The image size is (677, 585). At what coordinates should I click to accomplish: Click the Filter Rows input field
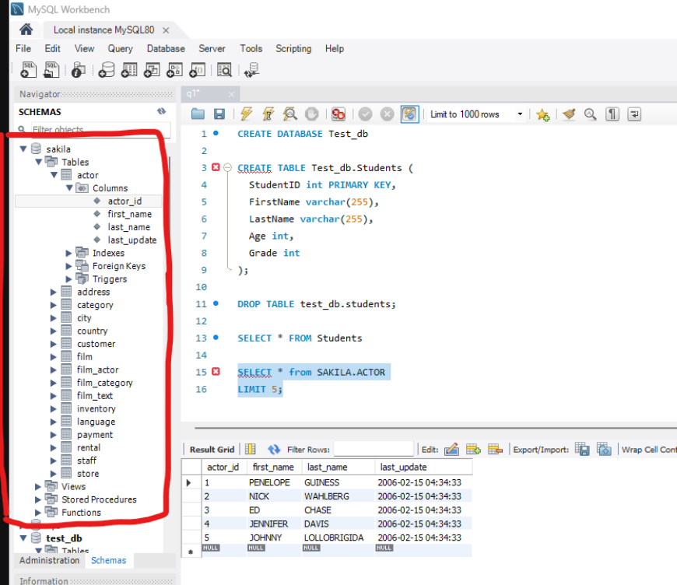pyautogui.click(x=374, y=450)
